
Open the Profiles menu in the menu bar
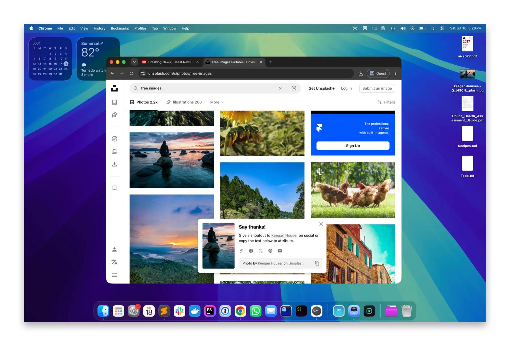click(140, 28)
